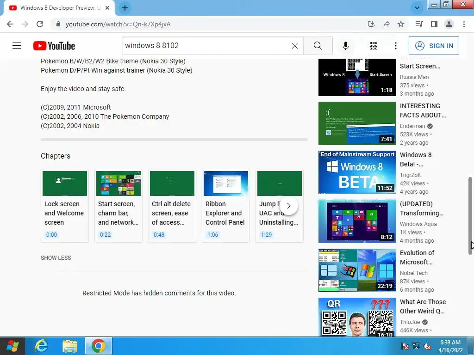Open YouTube settings three-dot menu
This screenshot has width=474, height=355.
click(x=395, y=46)
